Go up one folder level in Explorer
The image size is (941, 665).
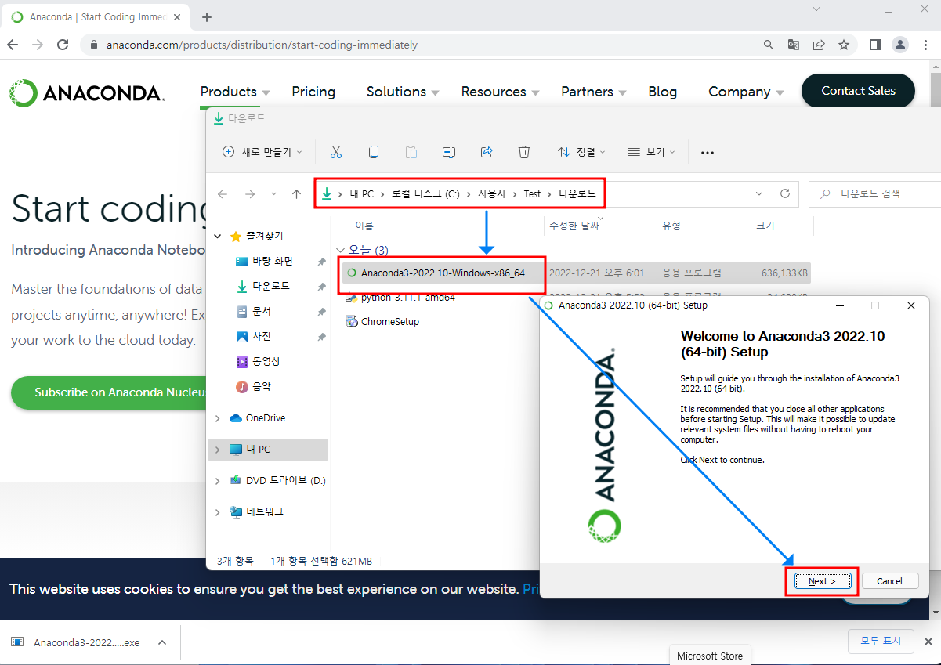pyautogui.click(x=296, y=193)
